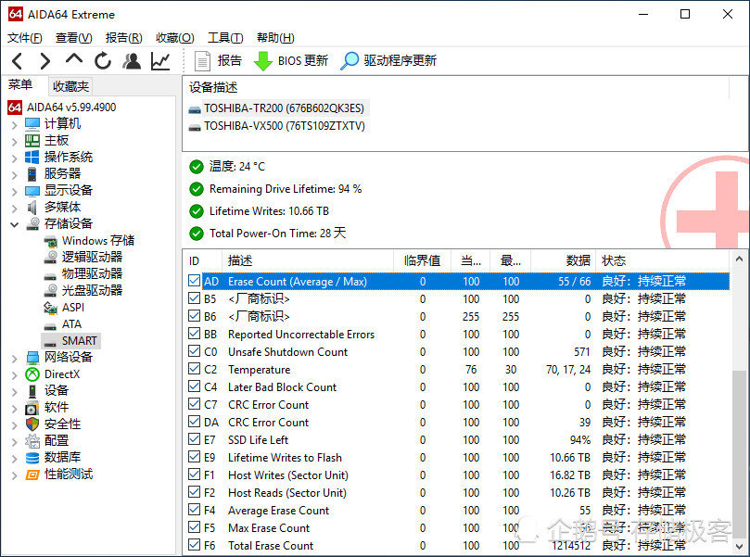This screenshot has width=750, height=557.
Task: Uncheck the C2 Temperature entry
Action: pos(193,369)
